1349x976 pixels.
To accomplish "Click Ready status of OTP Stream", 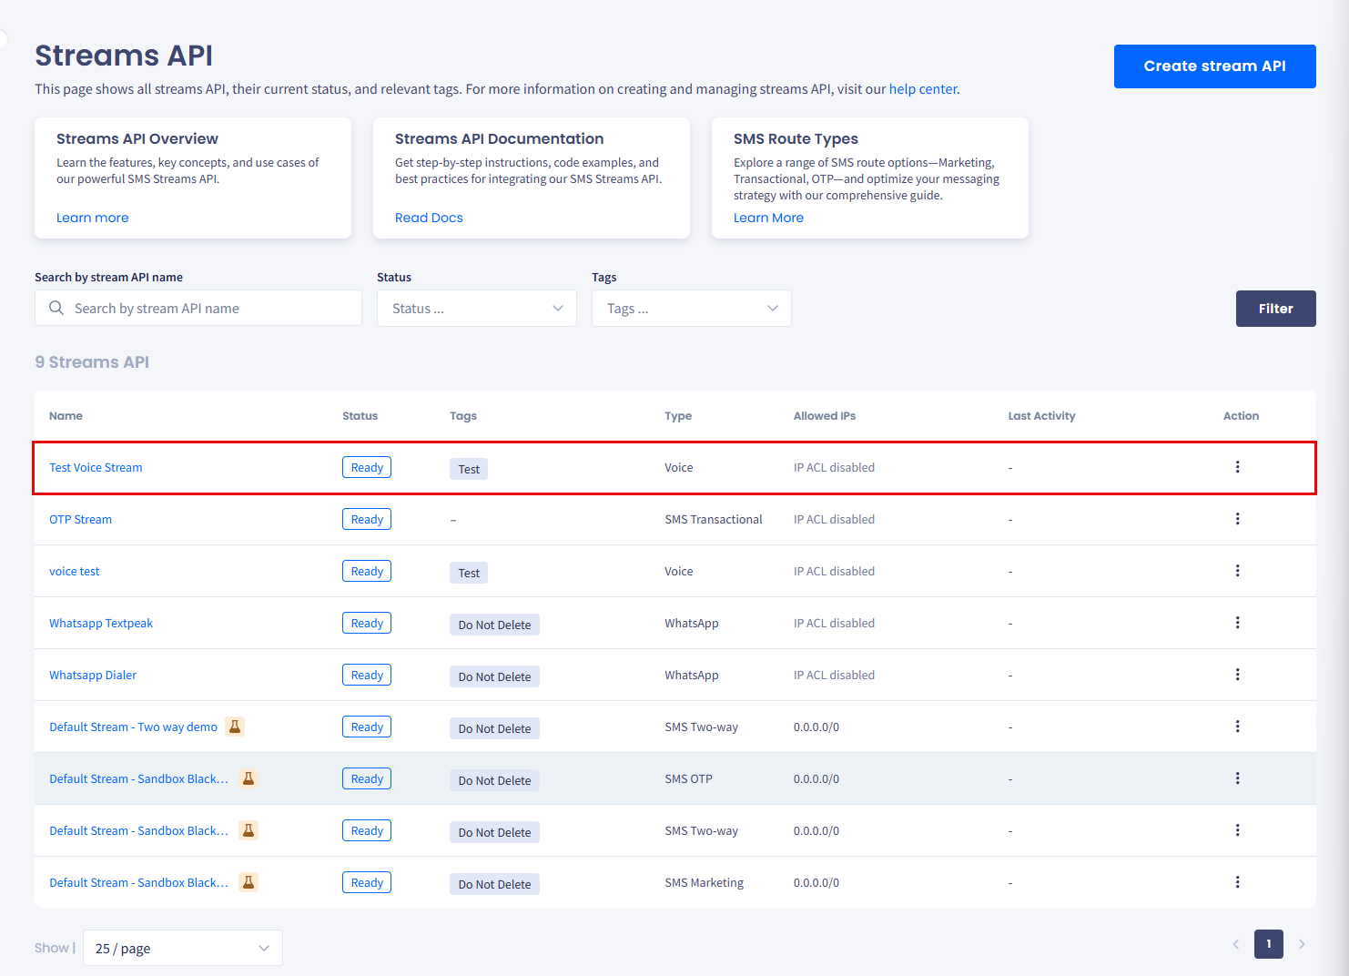I will pyautogui.click(x=367, y=519).
